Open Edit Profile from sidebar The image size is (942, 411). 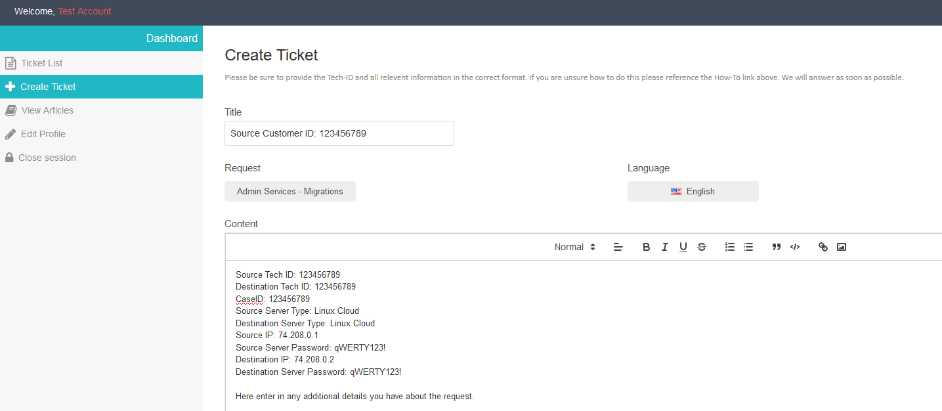tap(43, 134)
